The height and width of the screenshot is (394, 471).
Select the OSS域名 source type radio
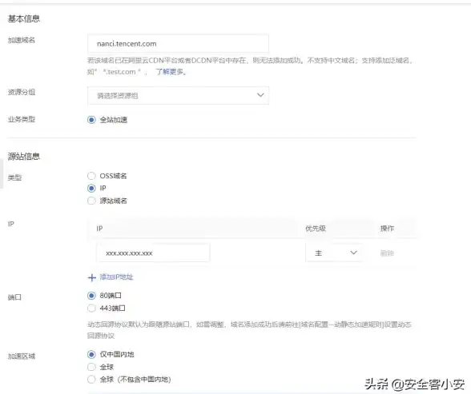(91, 176)
